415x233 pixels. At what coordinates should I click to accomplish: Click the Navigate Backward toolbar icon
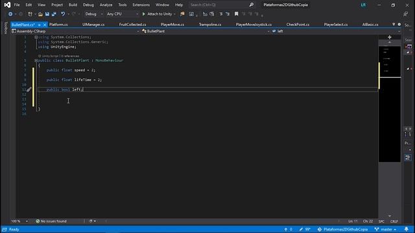pyautogui.click(x=10, y=14)
